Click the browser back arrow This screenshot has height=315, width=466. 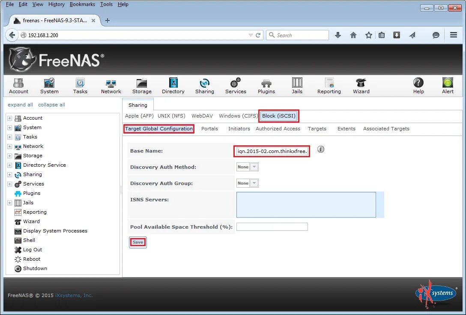(x=12, y=35)
